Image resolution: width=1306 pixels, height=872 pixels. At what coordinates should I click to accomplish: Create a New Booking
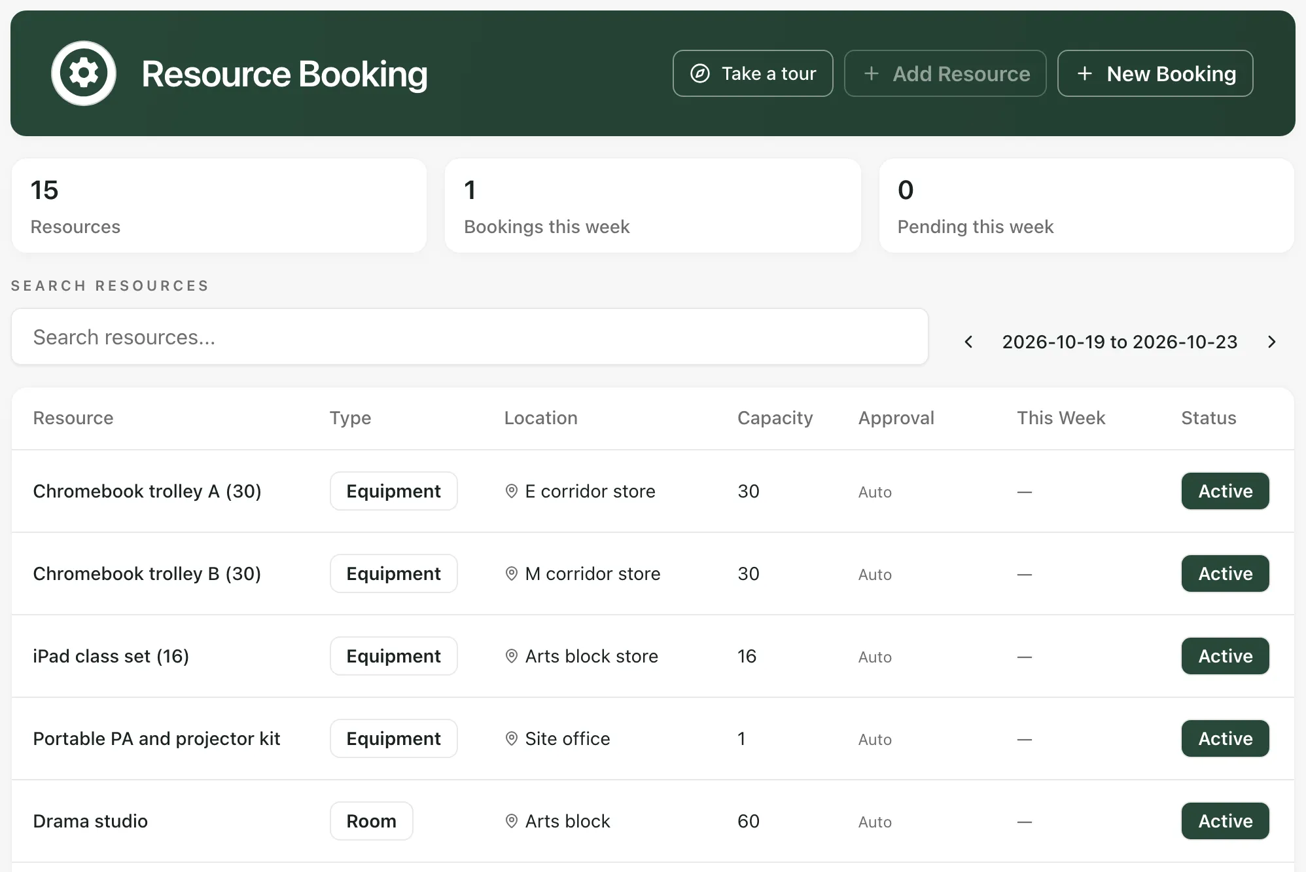pos(1155,73)
